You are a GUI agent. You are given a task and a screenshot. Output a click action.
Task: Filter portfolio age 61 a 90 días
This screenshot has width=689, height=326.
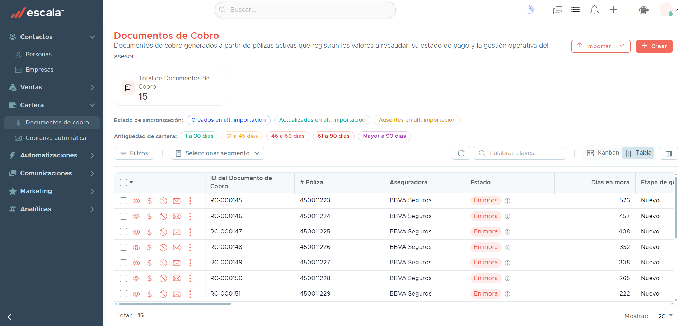point(333,136)
